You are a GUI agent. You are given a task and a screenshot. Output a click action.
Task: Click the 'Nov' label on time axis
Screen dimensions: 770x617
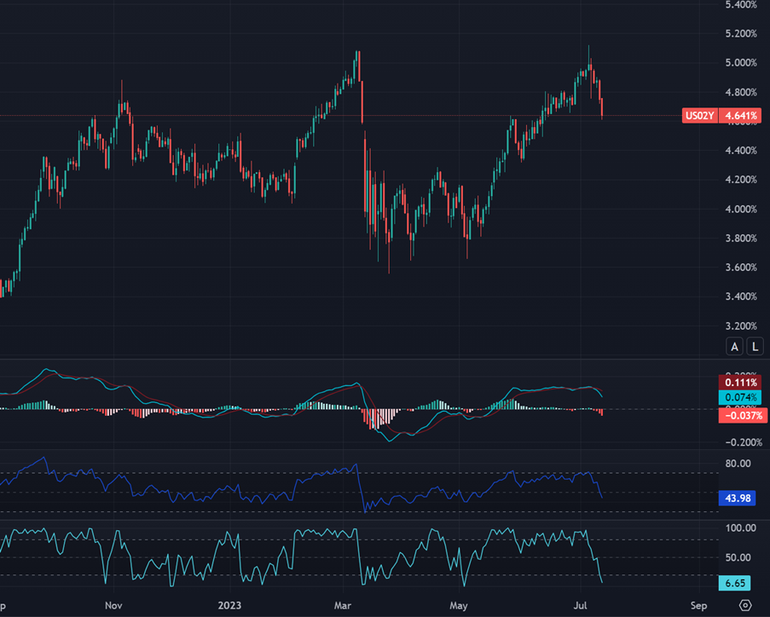pos(113,606)
